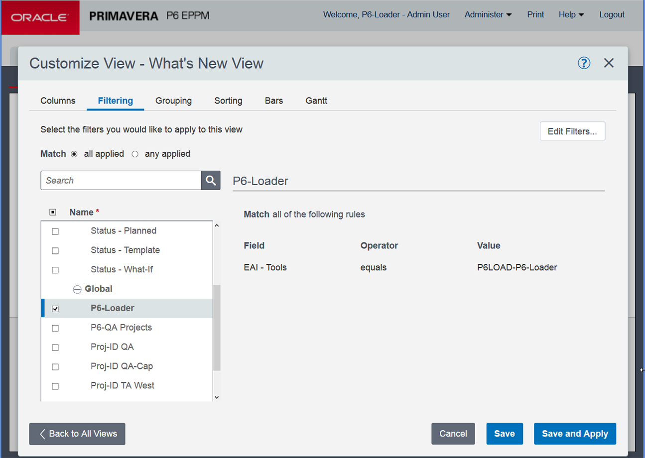This screenshot has width=645, height=458.
Task: Click the Logout link
Action: pos(612,15)
